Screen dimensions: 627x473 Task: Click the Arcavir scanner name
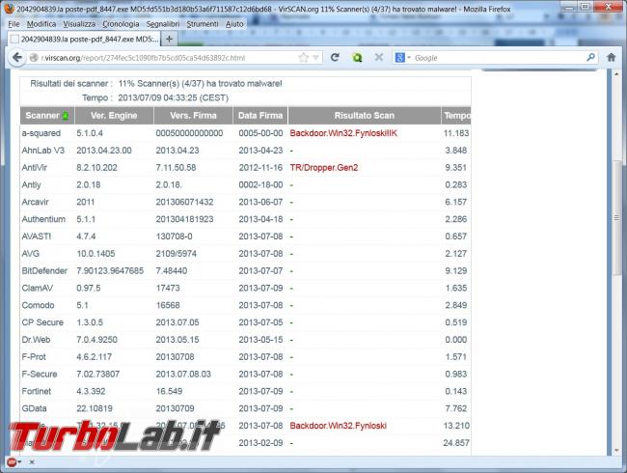[35, 202]
